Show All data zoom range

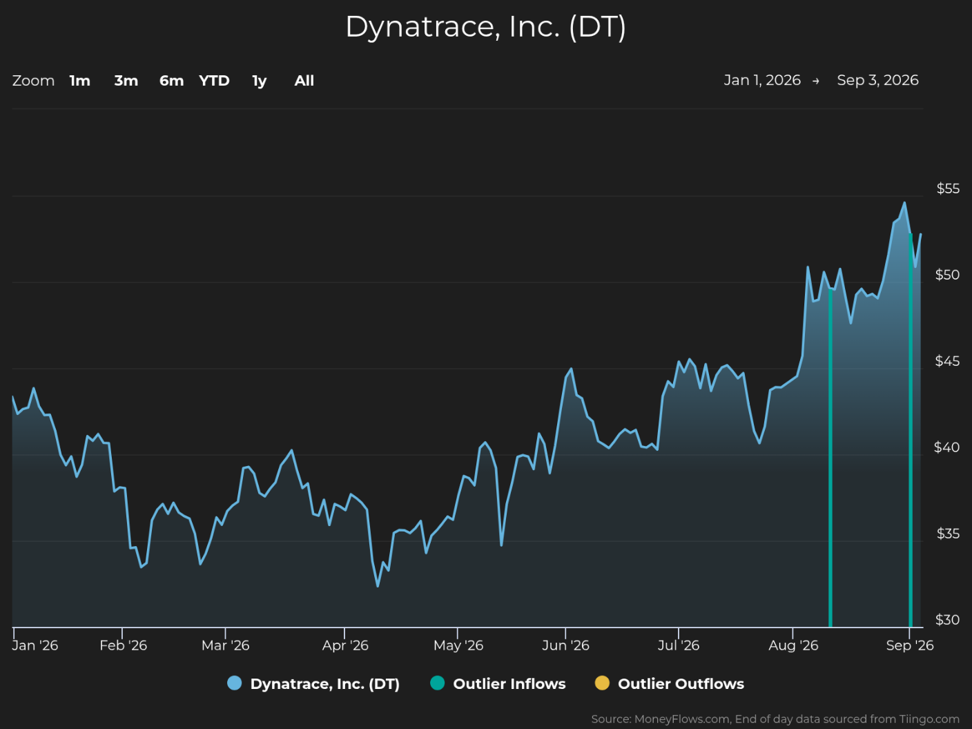(304, 81)
